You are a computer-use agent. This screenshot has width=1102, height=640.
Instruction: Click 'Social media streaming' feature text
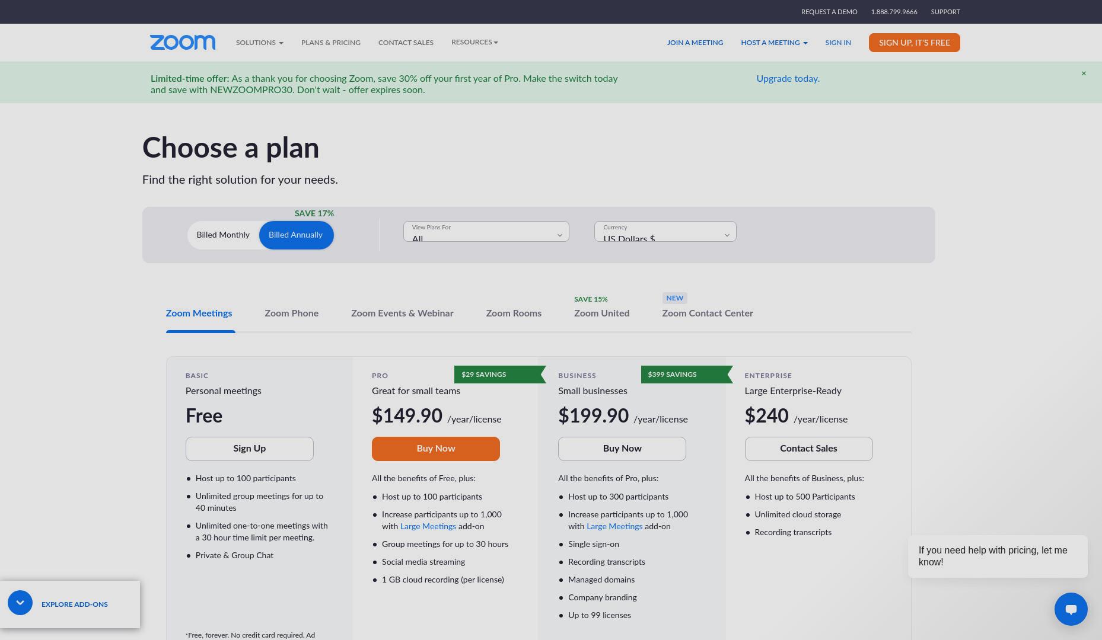(x=423, y=562)
